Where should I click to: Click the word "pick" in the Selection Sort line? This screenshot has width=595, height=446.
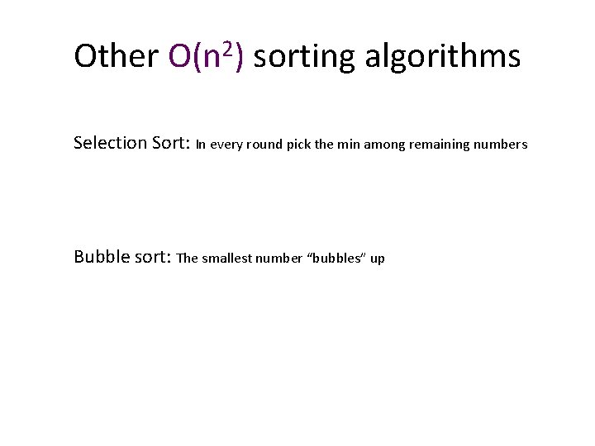point(299,145)
